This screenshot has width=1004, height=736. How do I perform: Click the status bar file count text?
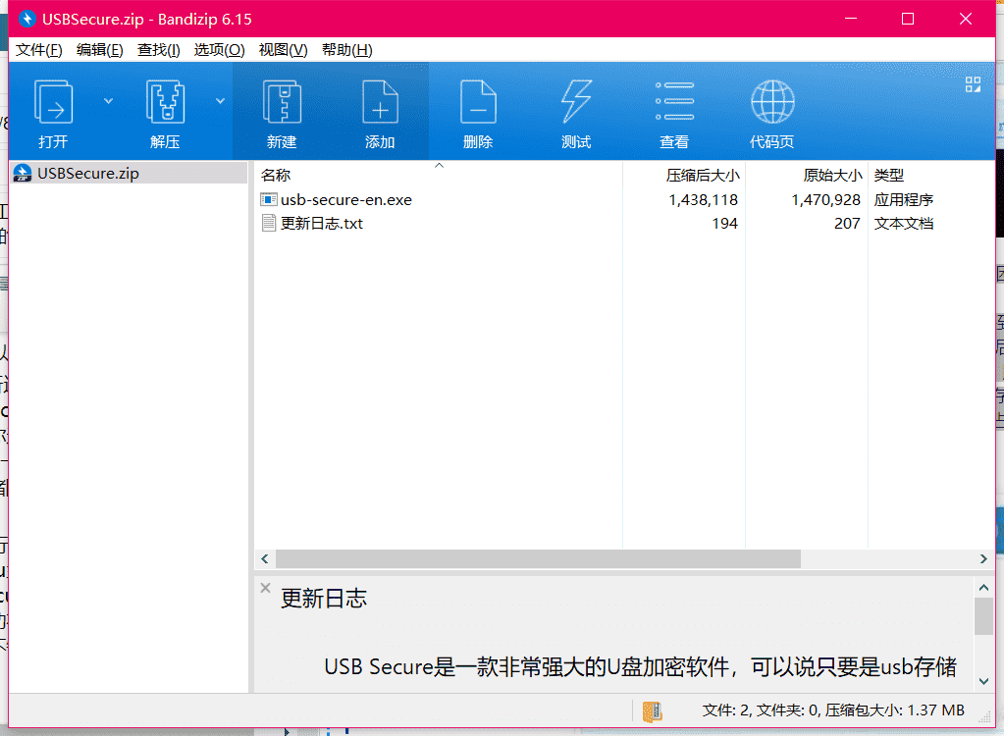pos(833,710)
